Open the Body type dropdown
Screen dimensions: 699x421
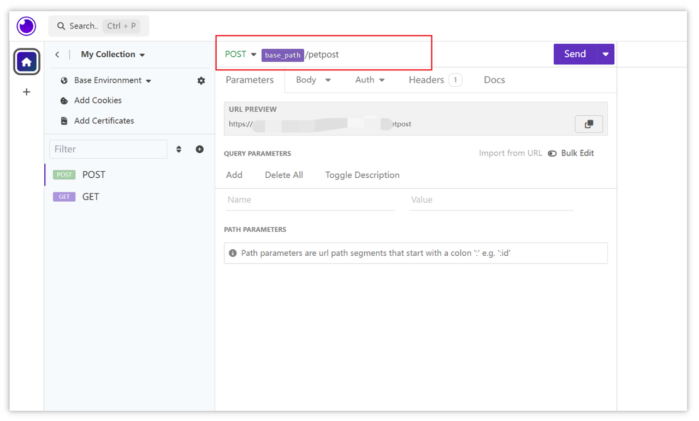tap(313, 80)
